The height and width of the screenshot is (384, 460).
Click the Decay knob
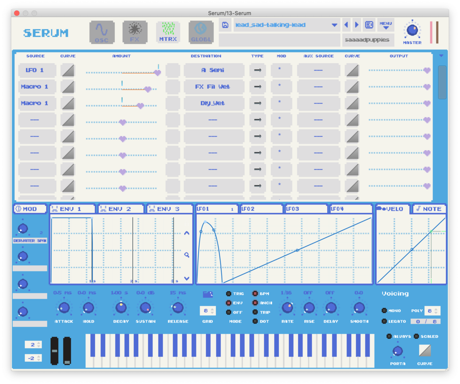121,308
